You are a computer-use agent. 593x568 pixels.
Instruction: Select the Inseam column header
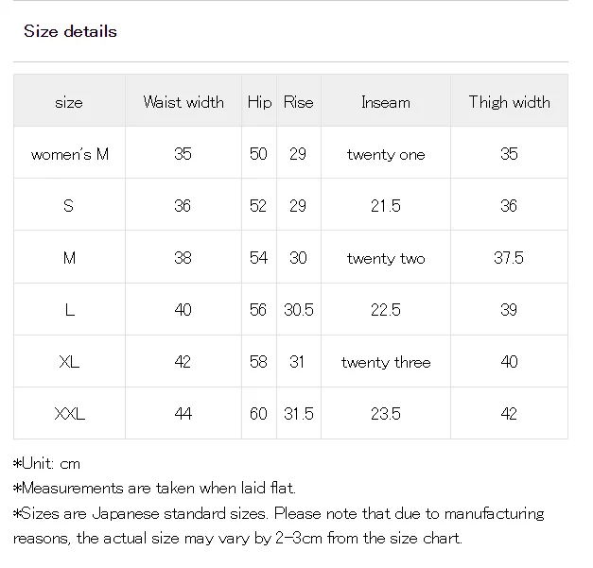coord(386,102)
